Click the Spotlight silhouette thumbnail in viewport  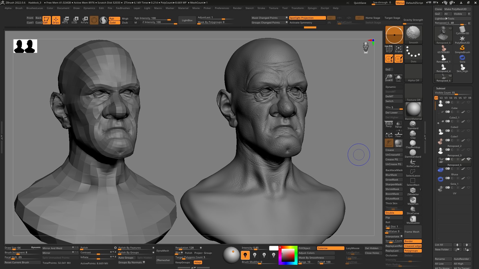click(x=25, y=46)
